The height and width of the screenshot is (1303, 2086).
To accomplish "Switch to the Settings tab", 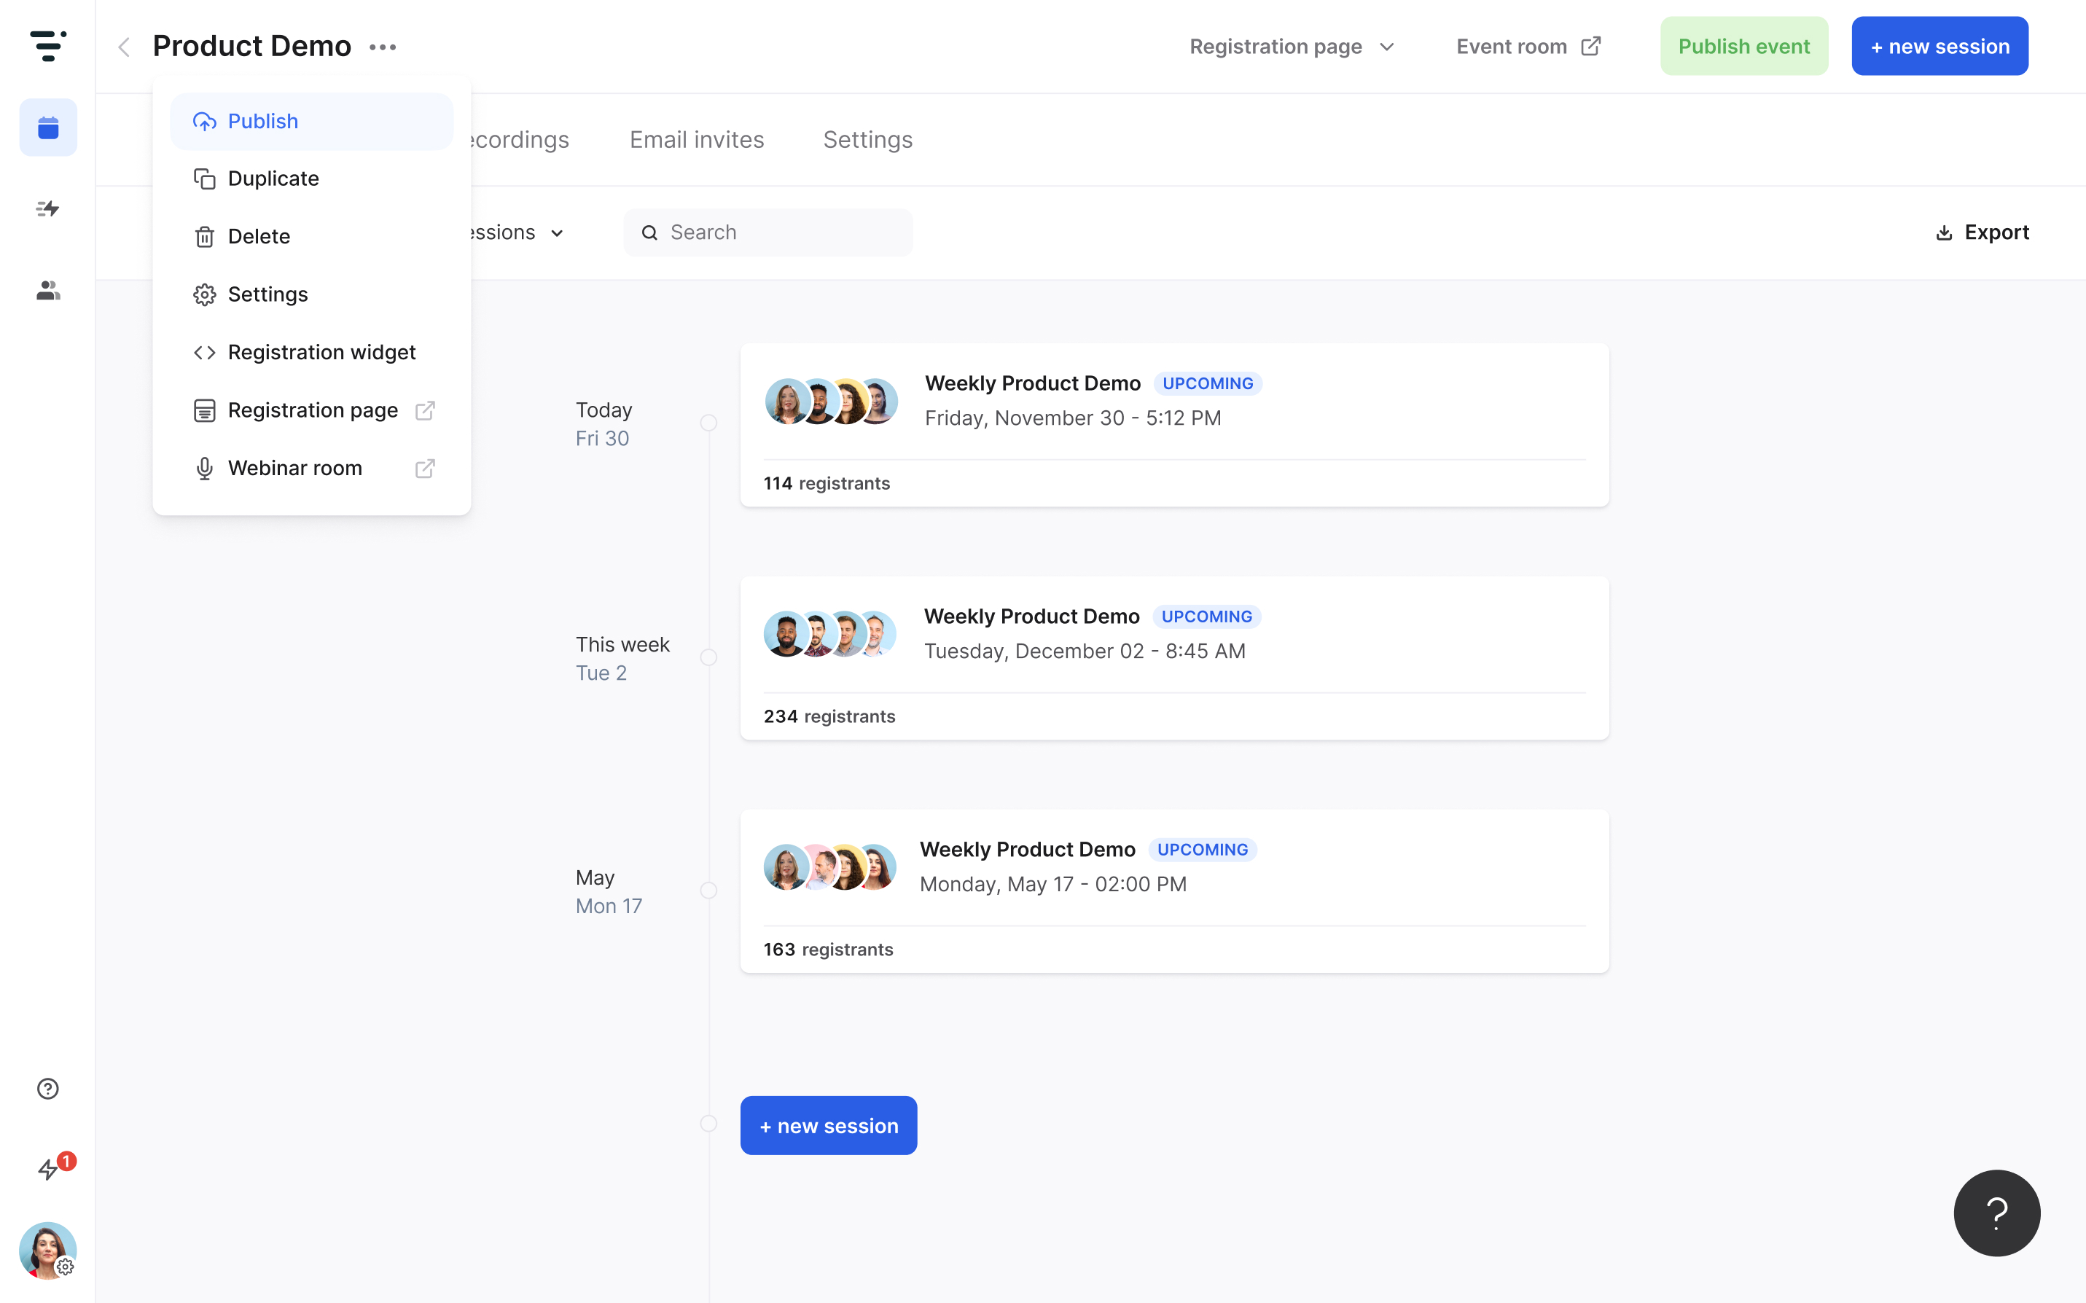I will click(867, 140).
